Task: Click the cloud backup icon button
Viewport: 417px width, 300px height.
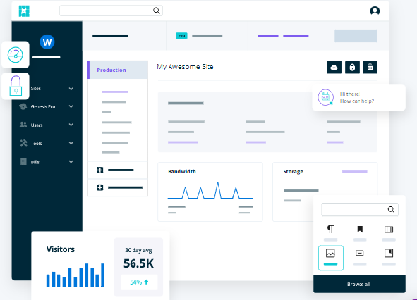Action: (334, 67)
